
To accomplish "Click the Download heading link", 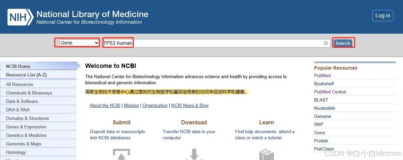I will coord(194,122).
